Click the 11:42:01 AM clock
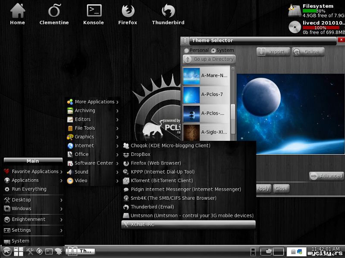 pos(326,249)
